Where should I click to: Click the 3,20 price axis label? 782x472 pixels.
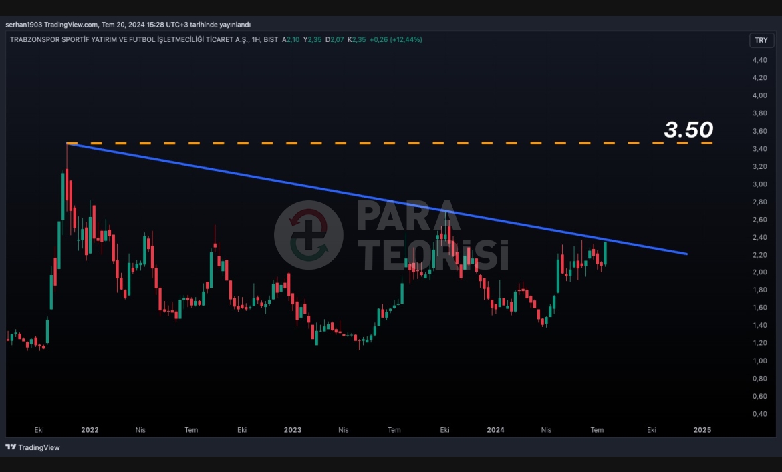pyautogui.click(x=759, y=166)
